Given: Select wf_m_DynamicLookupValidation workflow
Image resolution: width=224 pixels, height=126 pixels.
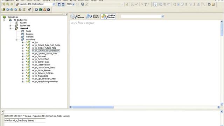Looking at the screenshot, I should pyautogui.click(x=45, y=51).
